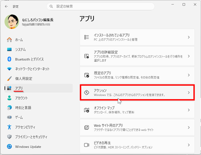Expand Web サイト用のアプリ chevron
Viewport: 201px width, 155px height.
(189, 127)
